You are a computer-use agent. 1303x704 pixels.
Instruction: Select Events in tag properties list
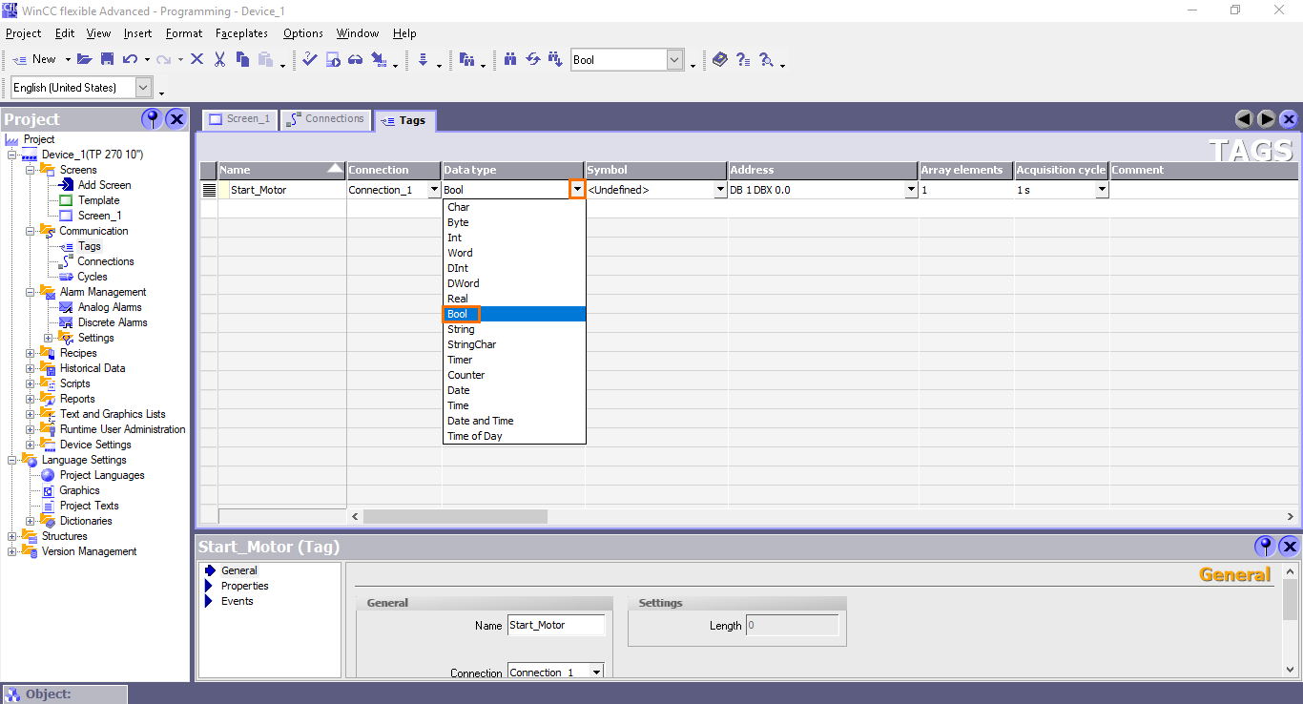[237, 601]
